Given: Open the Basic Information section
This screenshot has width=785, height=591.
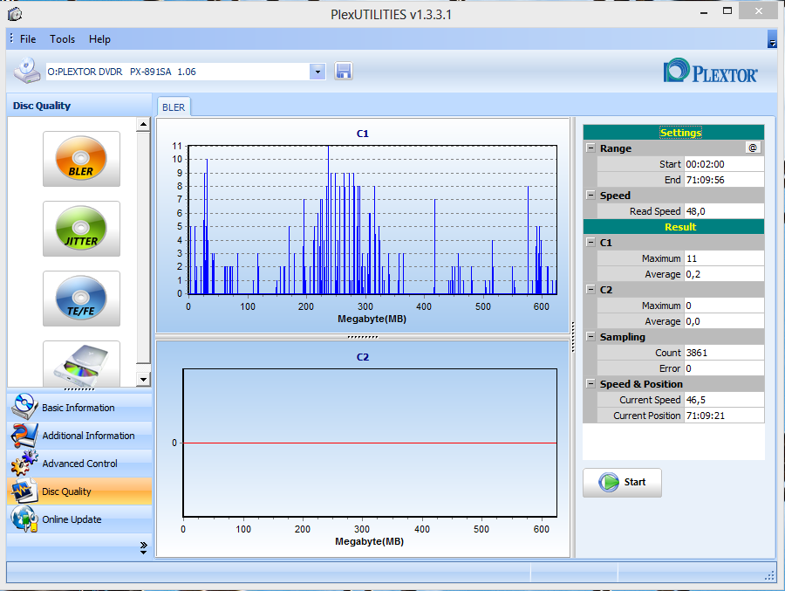Looking at the screenshot, I should 79,408.
